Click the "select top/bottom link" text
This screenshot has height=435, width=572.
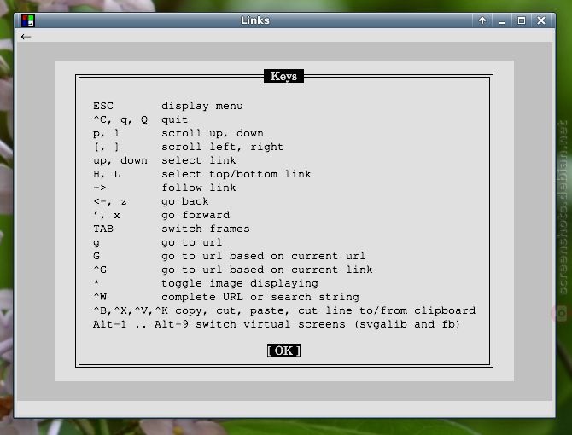click(x=236, y=175)
